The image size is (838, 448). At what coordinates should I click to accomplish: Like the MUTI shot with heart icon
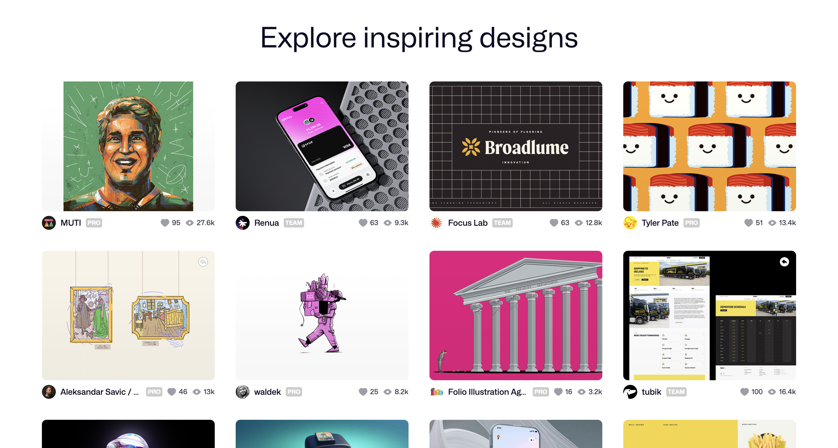click(x=165, y=223)
